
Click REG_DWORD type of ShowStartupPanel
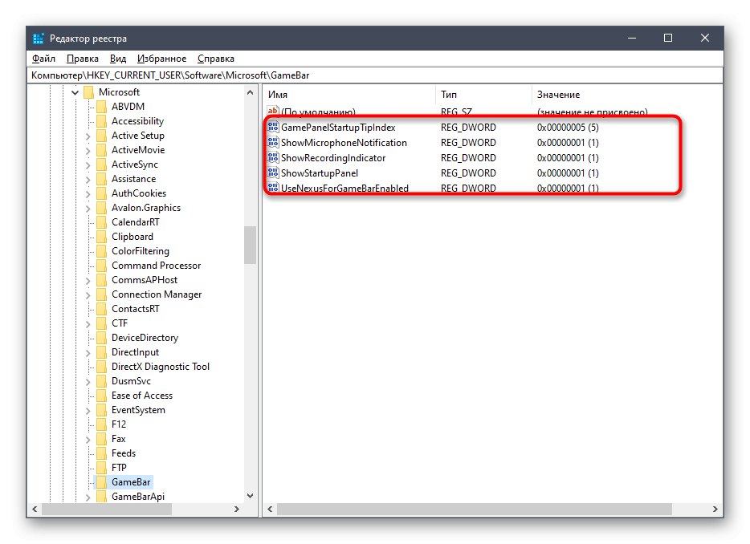pyautogui.click(x=468, y=173)
